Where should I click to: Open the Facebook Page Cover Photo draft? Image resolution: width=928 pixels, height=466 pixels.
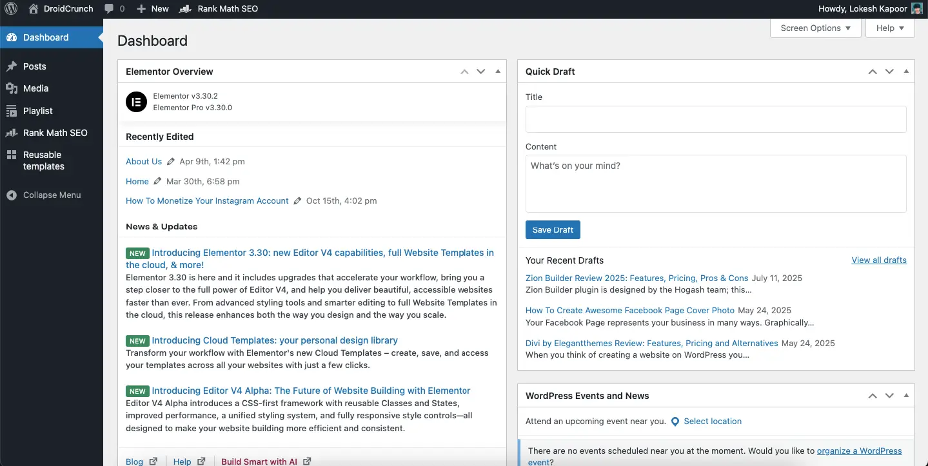(x=630, y=310)
